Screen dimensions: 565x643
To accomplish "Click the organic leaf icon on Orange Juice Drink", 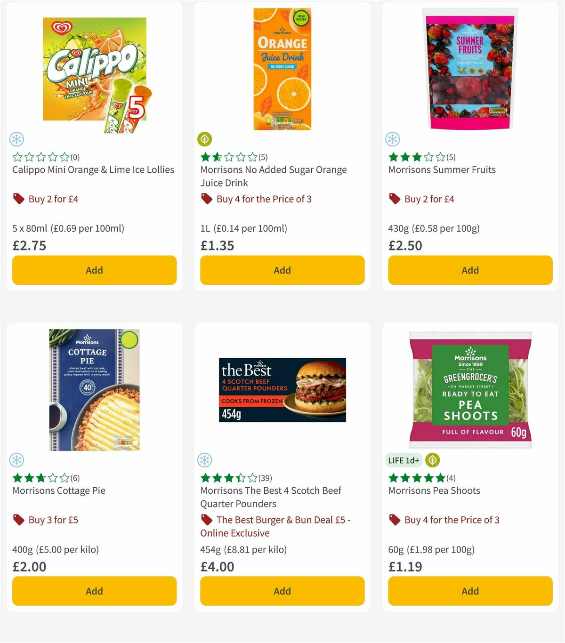I will pos(204,139).
